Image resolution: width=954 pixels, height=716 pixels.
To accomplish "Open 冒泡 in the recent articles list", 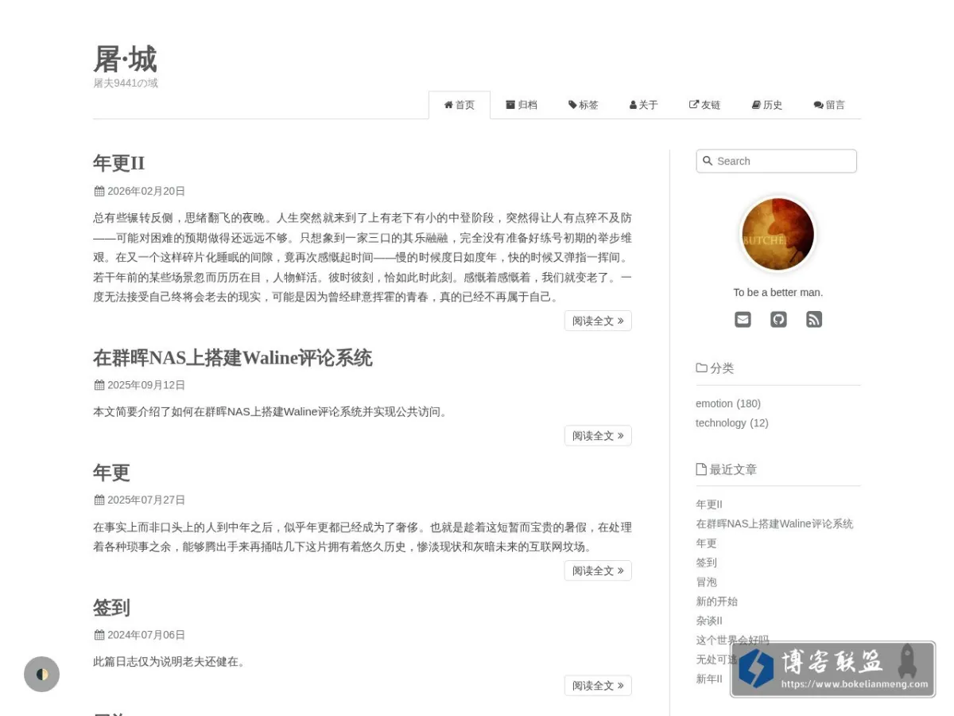I will coord(707,582).
